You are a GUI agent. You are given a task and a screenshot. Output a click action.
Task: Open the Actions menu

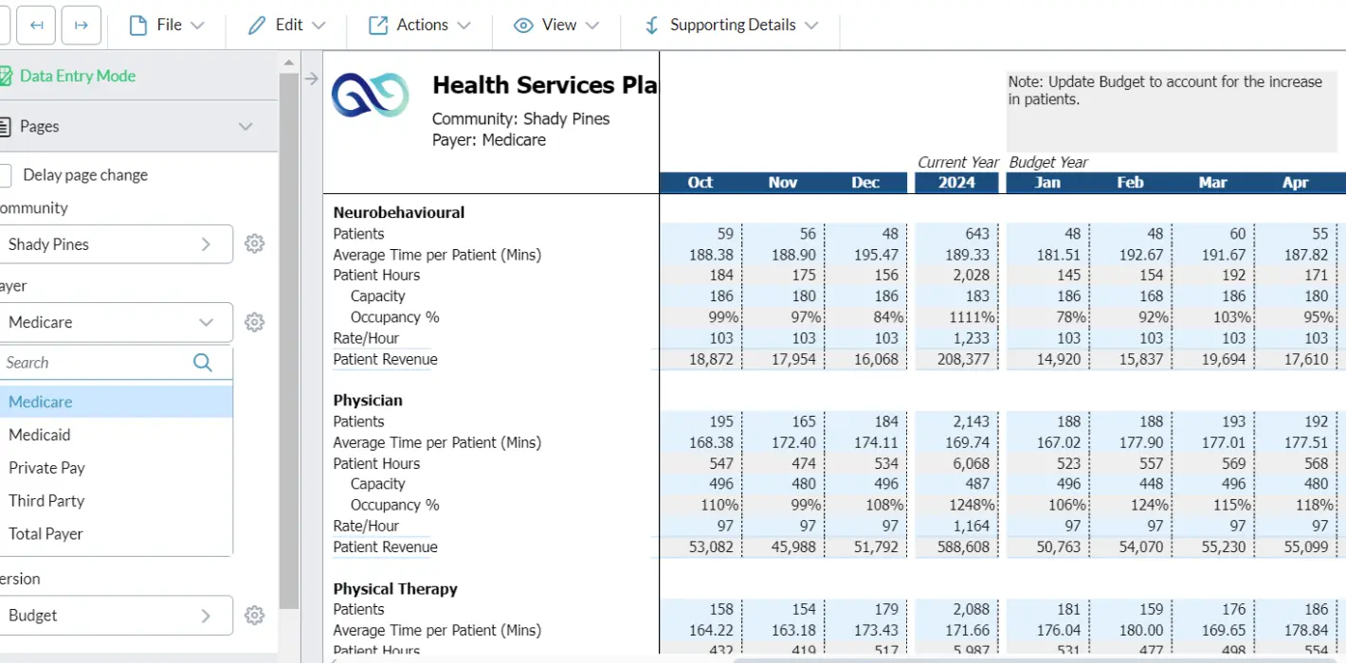point(419,26)
